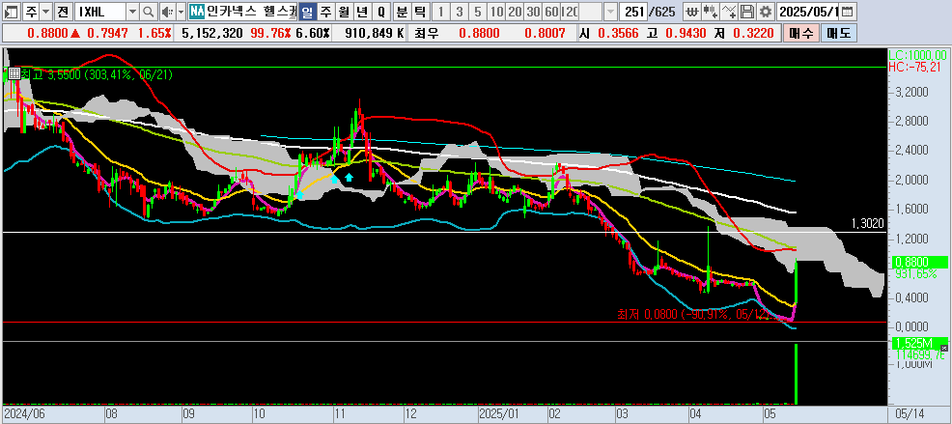952x424 pixels.
Task: Expand the custom interval dropdown arrow
Action: 610,11
